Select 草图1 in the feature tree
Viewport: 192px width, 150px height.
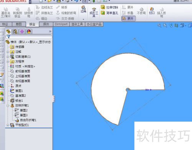click(x=17, y=91)
